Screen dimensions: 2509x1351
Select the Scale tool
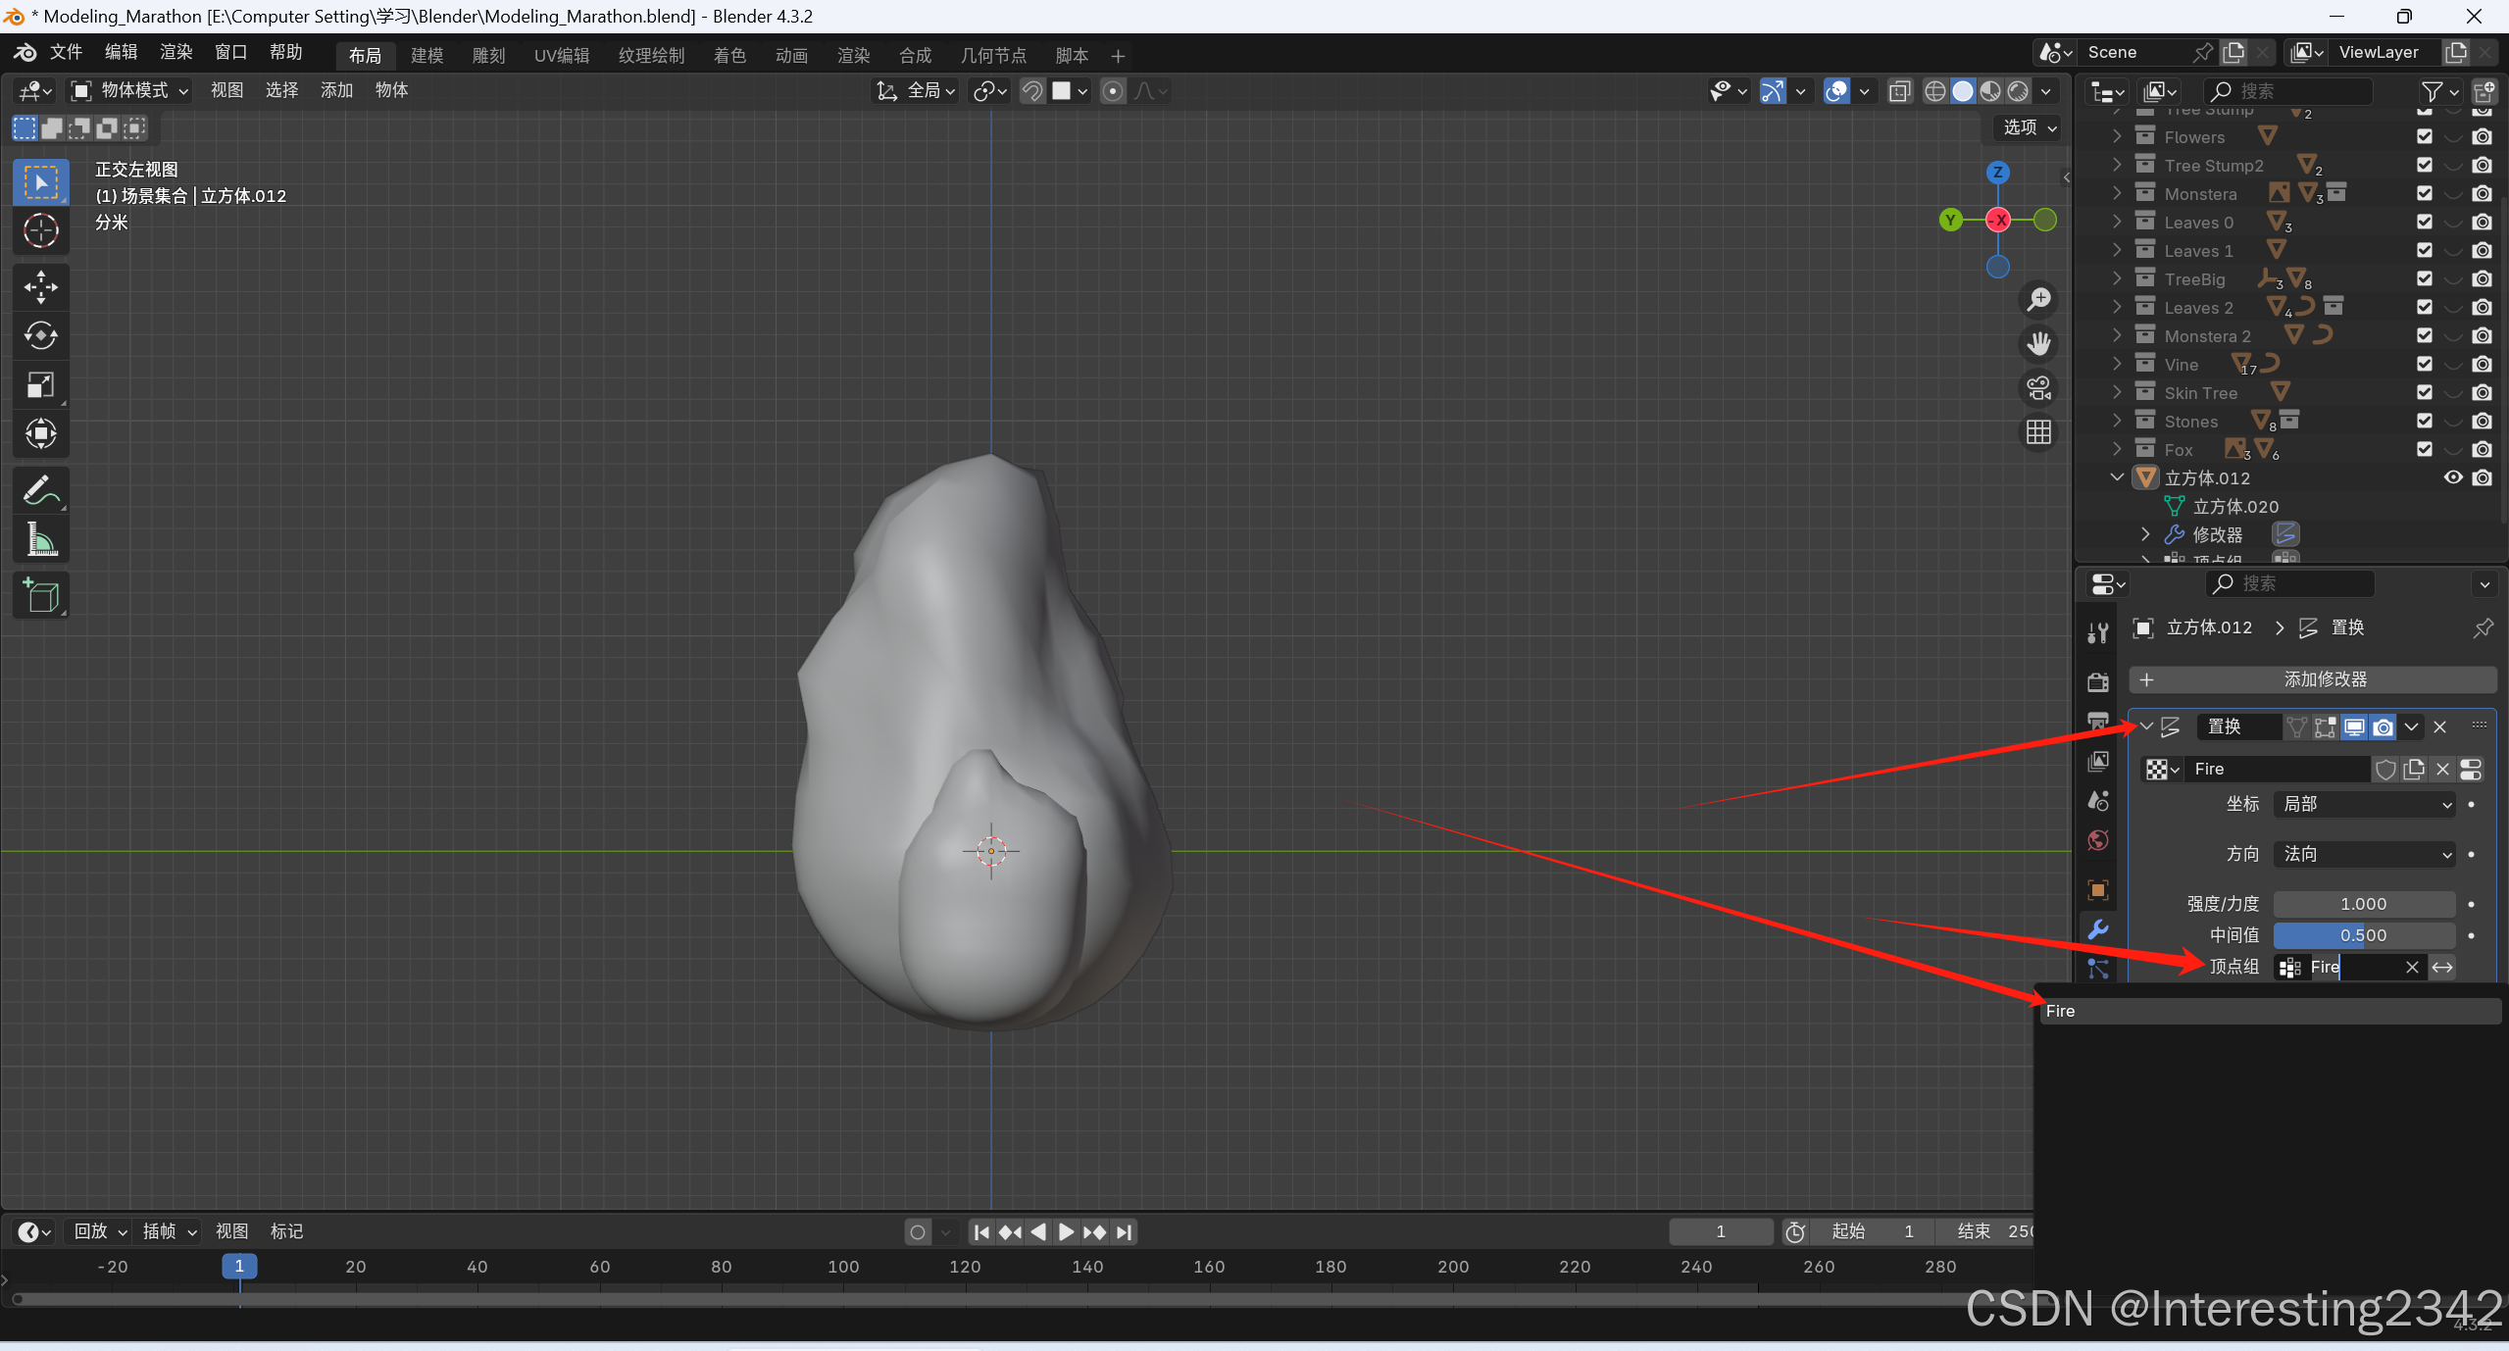tap(40, 384)
